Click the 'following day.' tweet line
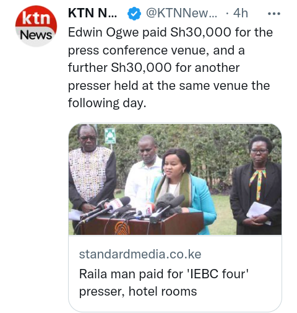 pyautogui.click(x=107, y=103)
